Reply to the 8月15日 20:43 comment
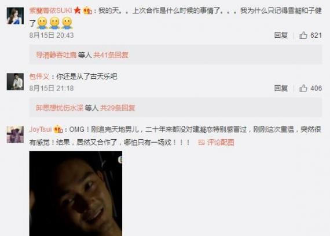The height and width of the screenshot is (236, 330). pyautogui.click(x=281, y=35)
